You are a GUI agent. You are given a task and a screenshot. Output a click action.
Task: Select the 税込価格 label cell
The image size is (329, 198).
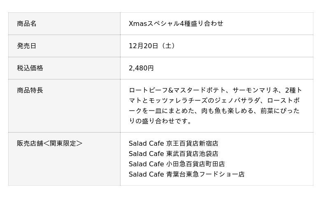[x=30, y=68]
